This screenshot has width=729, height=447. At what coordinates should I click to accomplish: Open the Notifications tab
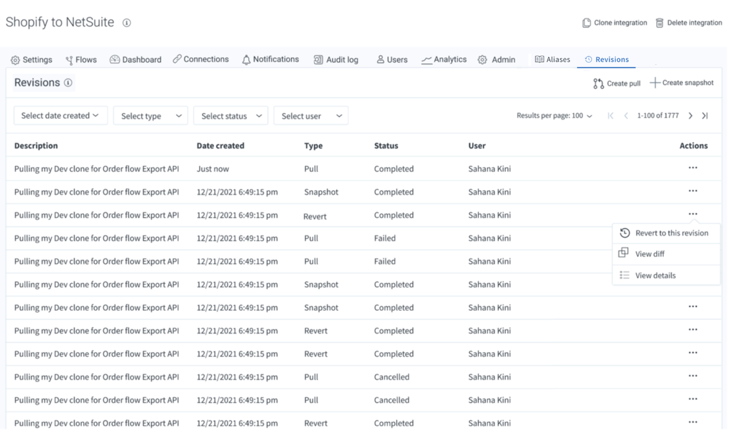pyautogui.click(x=270, y=59)
